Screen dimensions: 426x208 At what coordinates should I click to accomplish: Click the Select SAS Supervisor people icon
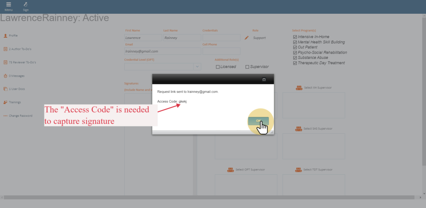299,129
